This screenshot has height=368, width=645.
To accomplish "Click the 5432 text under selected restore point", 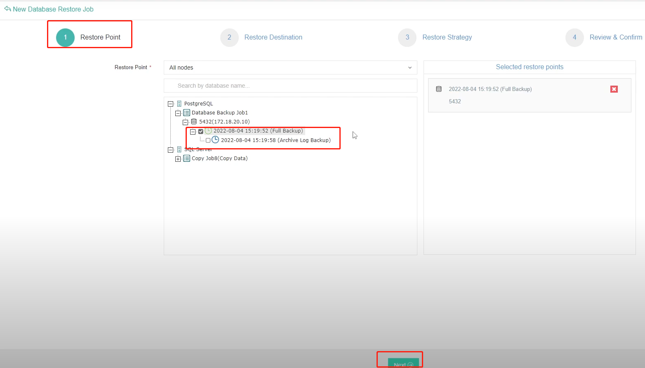I will click(455, 101).
